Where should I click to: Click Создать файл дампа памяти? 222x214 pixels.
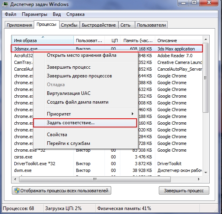(85, 102)
